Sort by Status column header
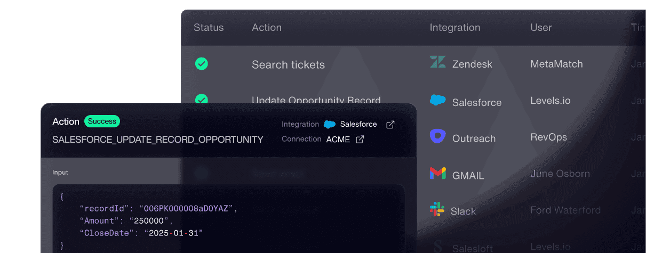Viewport: 646px width, 253px height. [209, 28]
